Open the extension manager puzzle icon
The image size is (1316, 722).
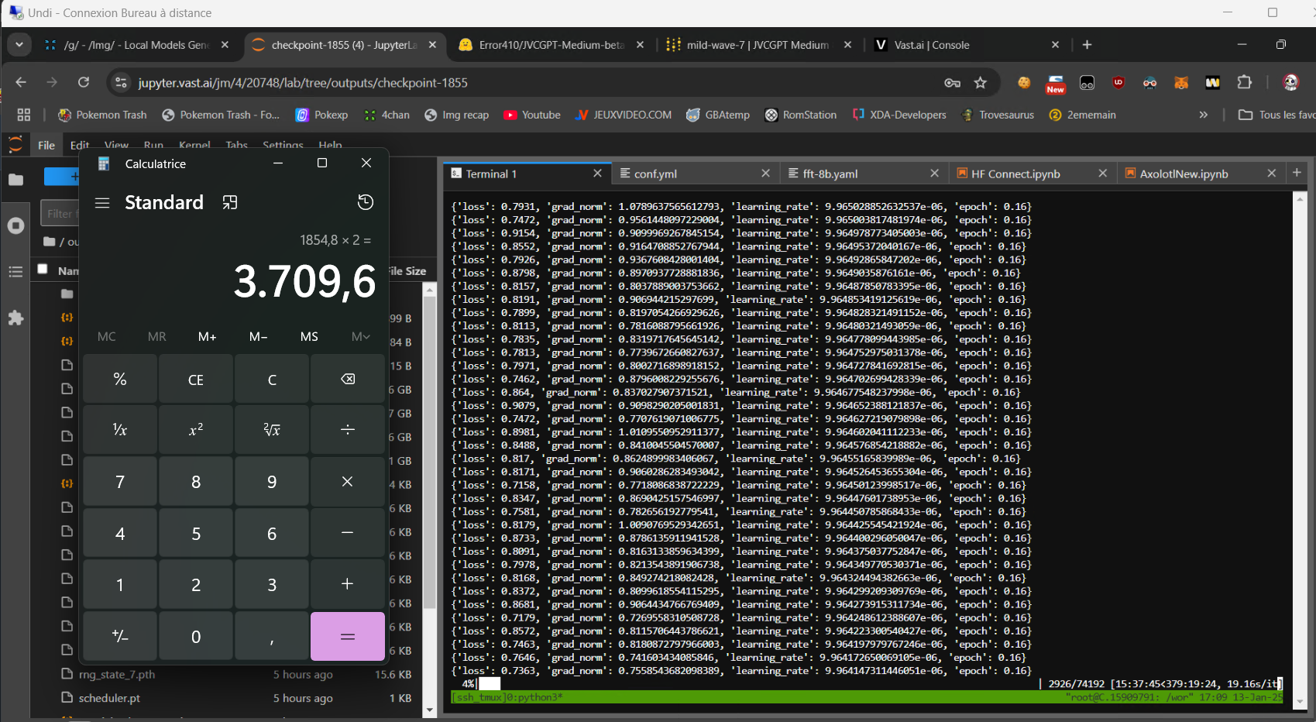tap(15, 318)
